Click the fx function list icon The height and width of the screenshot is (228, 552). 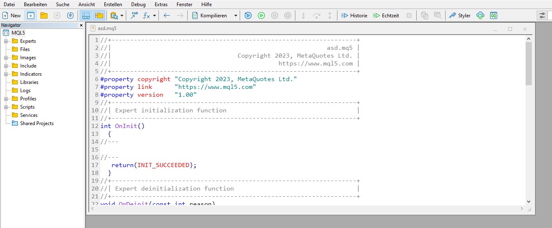pos(146,15)
